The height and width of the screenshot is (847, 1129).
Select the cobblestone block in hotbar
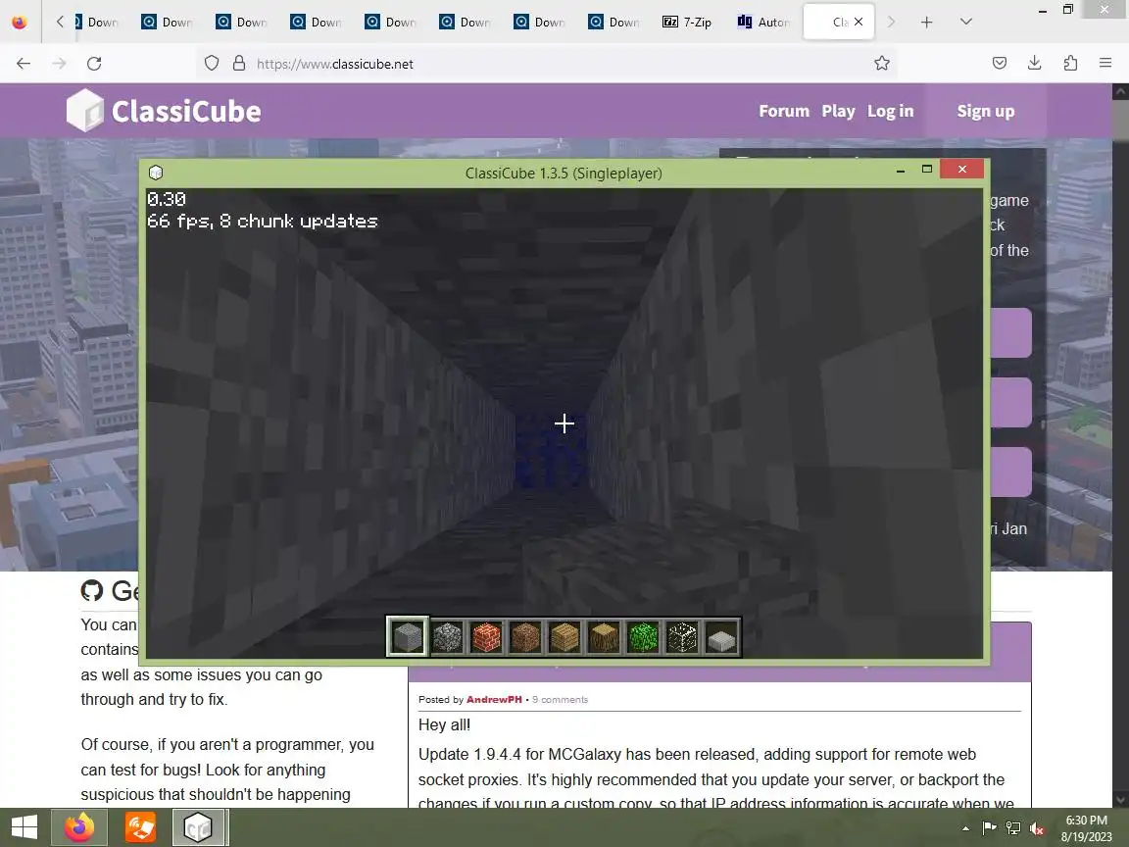pos(447,637)
